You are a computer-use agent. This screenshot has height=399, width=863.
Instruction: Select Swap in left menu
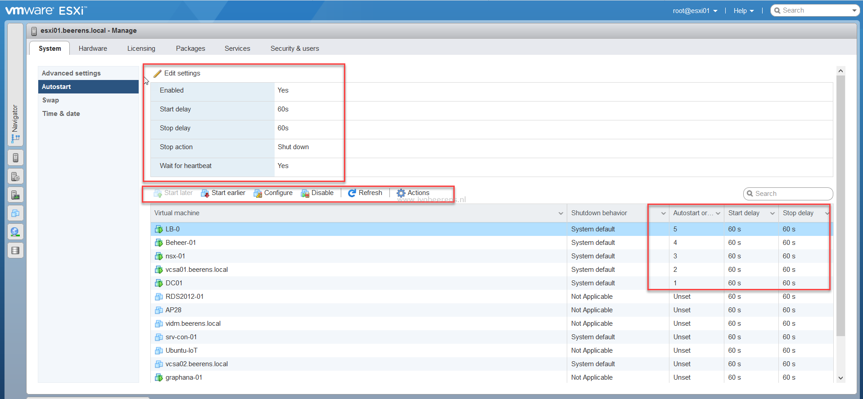[x=88, y=100]
